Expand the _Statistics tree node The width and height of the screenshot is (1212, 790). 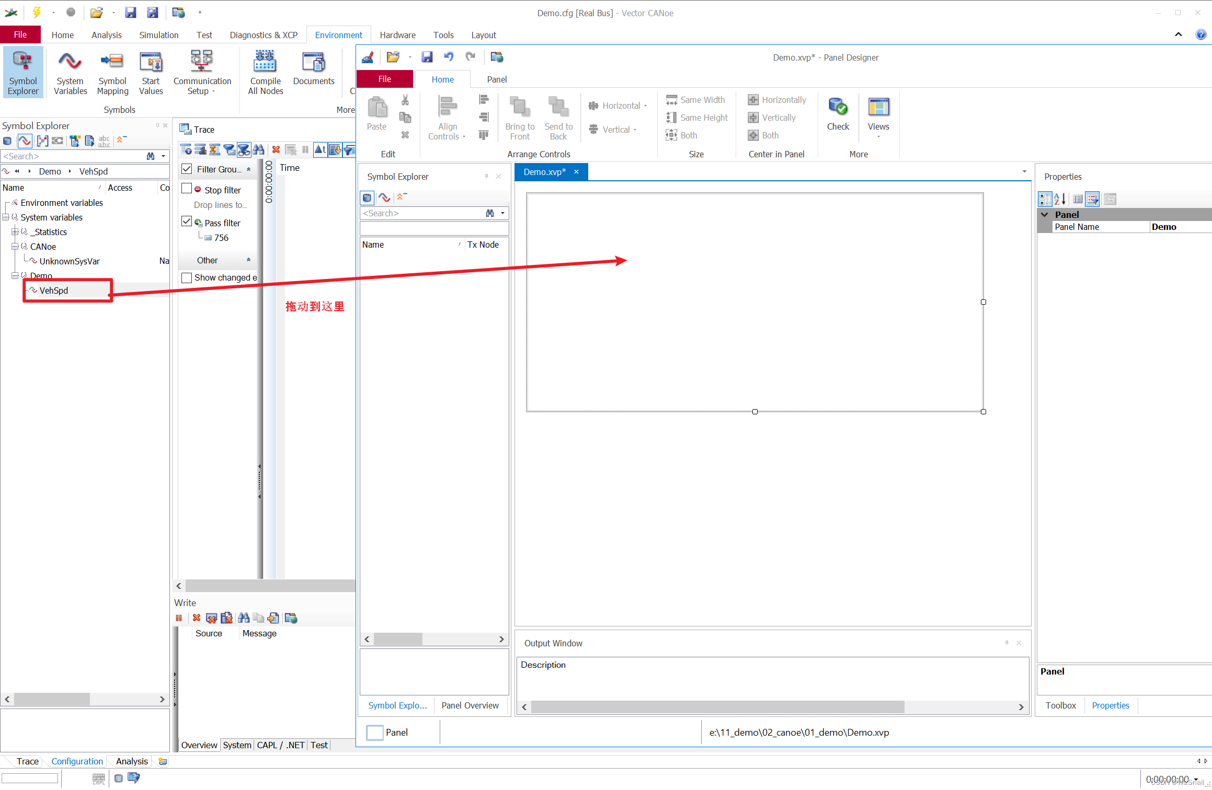click(15, 232)
